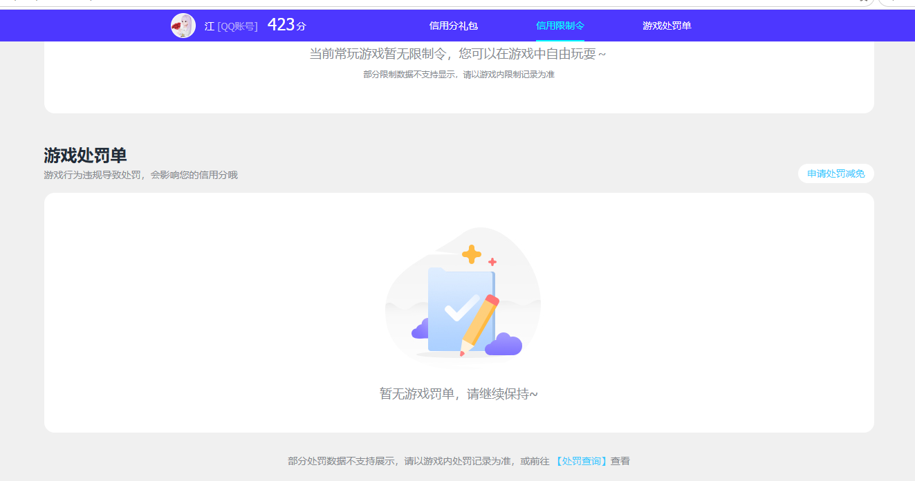Open the 信用分礼包 tab
Screen dimensions: 915x481
454,26
